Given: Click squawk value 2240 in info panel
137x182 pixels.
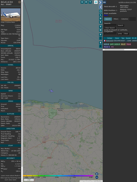Looking at the screenshot, I should (x=18, y=40).
